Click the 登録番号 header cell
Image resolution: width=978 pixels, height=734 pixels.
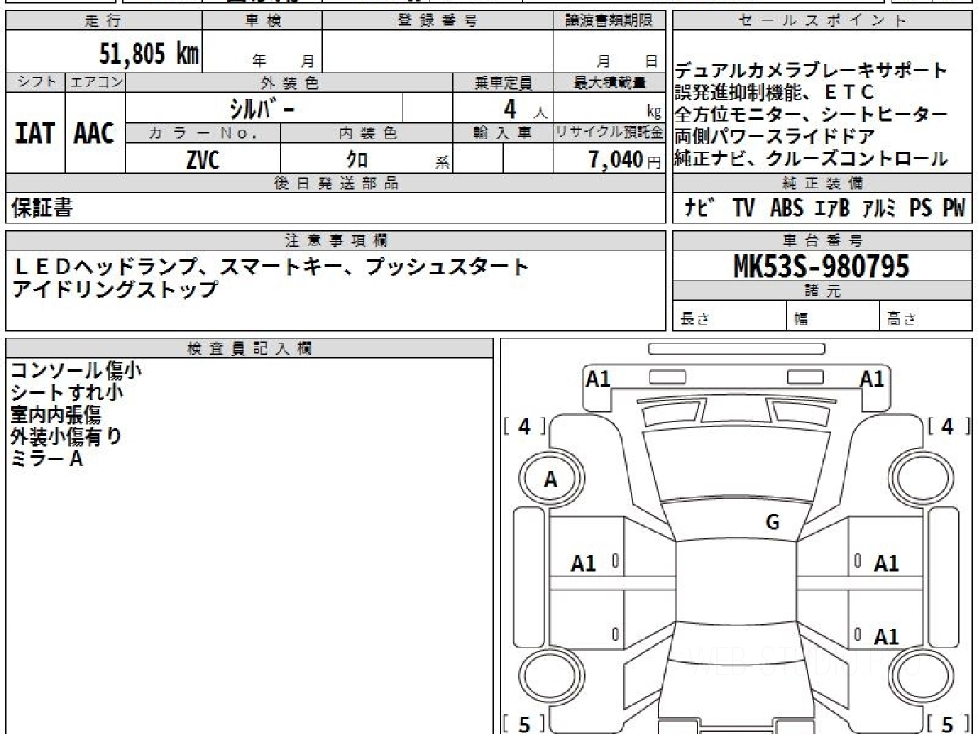point(437,21)
